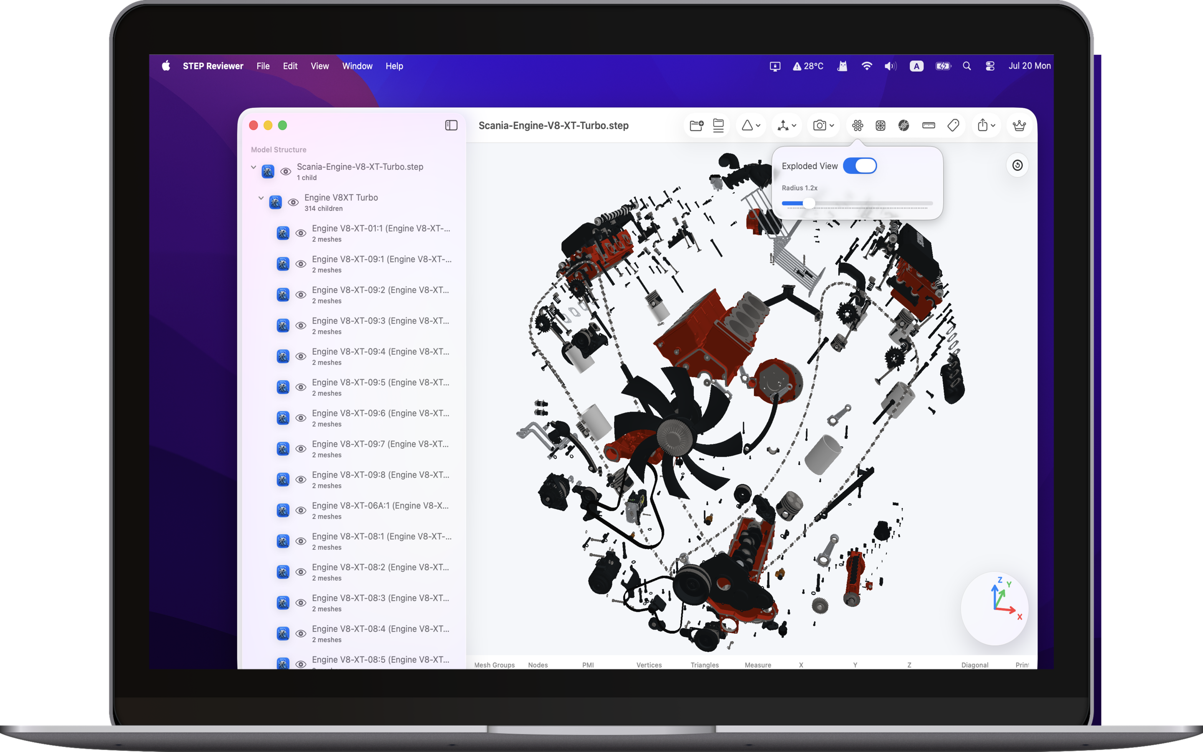Open the View menu
1203x752 pixels.
320,66
